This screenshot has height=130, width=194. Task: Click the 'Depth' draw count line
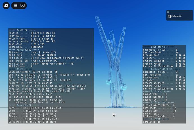point(32,114)
